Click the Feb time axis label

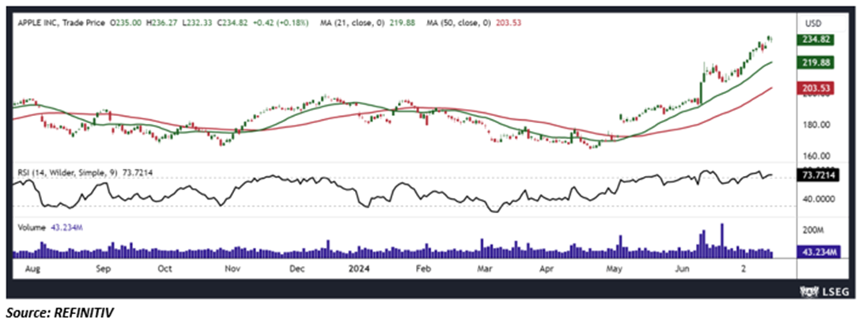coord(422,269)
